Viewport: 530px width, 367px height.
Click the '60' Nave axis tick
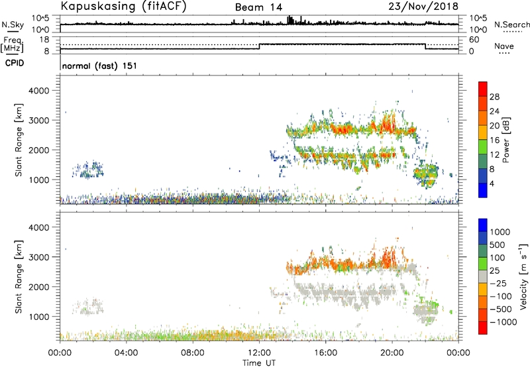point(474,40)
